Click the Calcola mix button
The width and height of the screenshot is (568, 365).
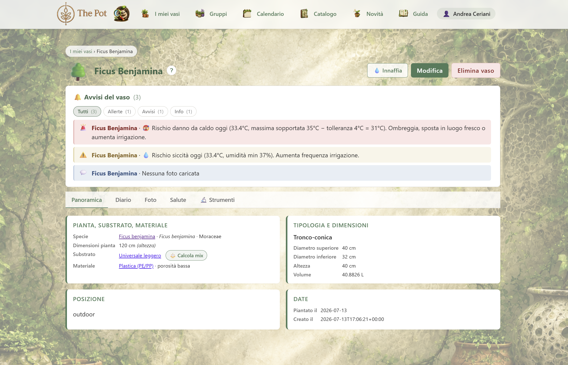point(186,255)
